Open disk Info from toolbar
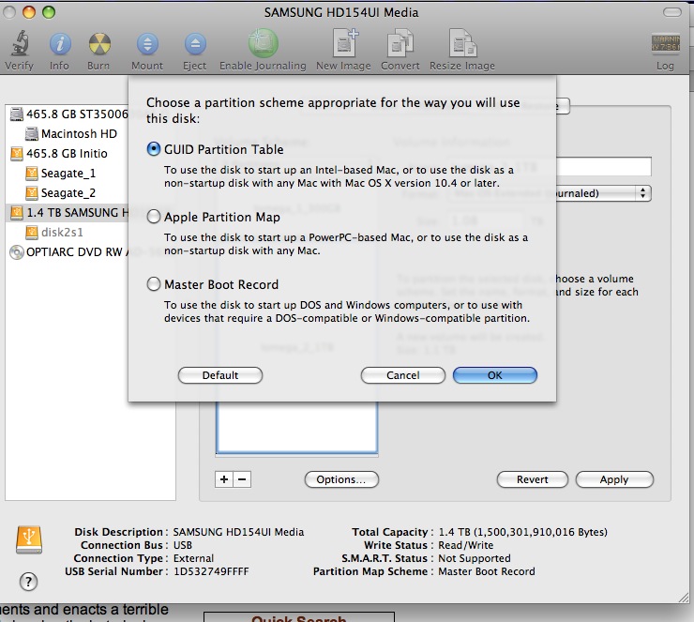This screenshot has width=694, height=622. coord(59,43)
